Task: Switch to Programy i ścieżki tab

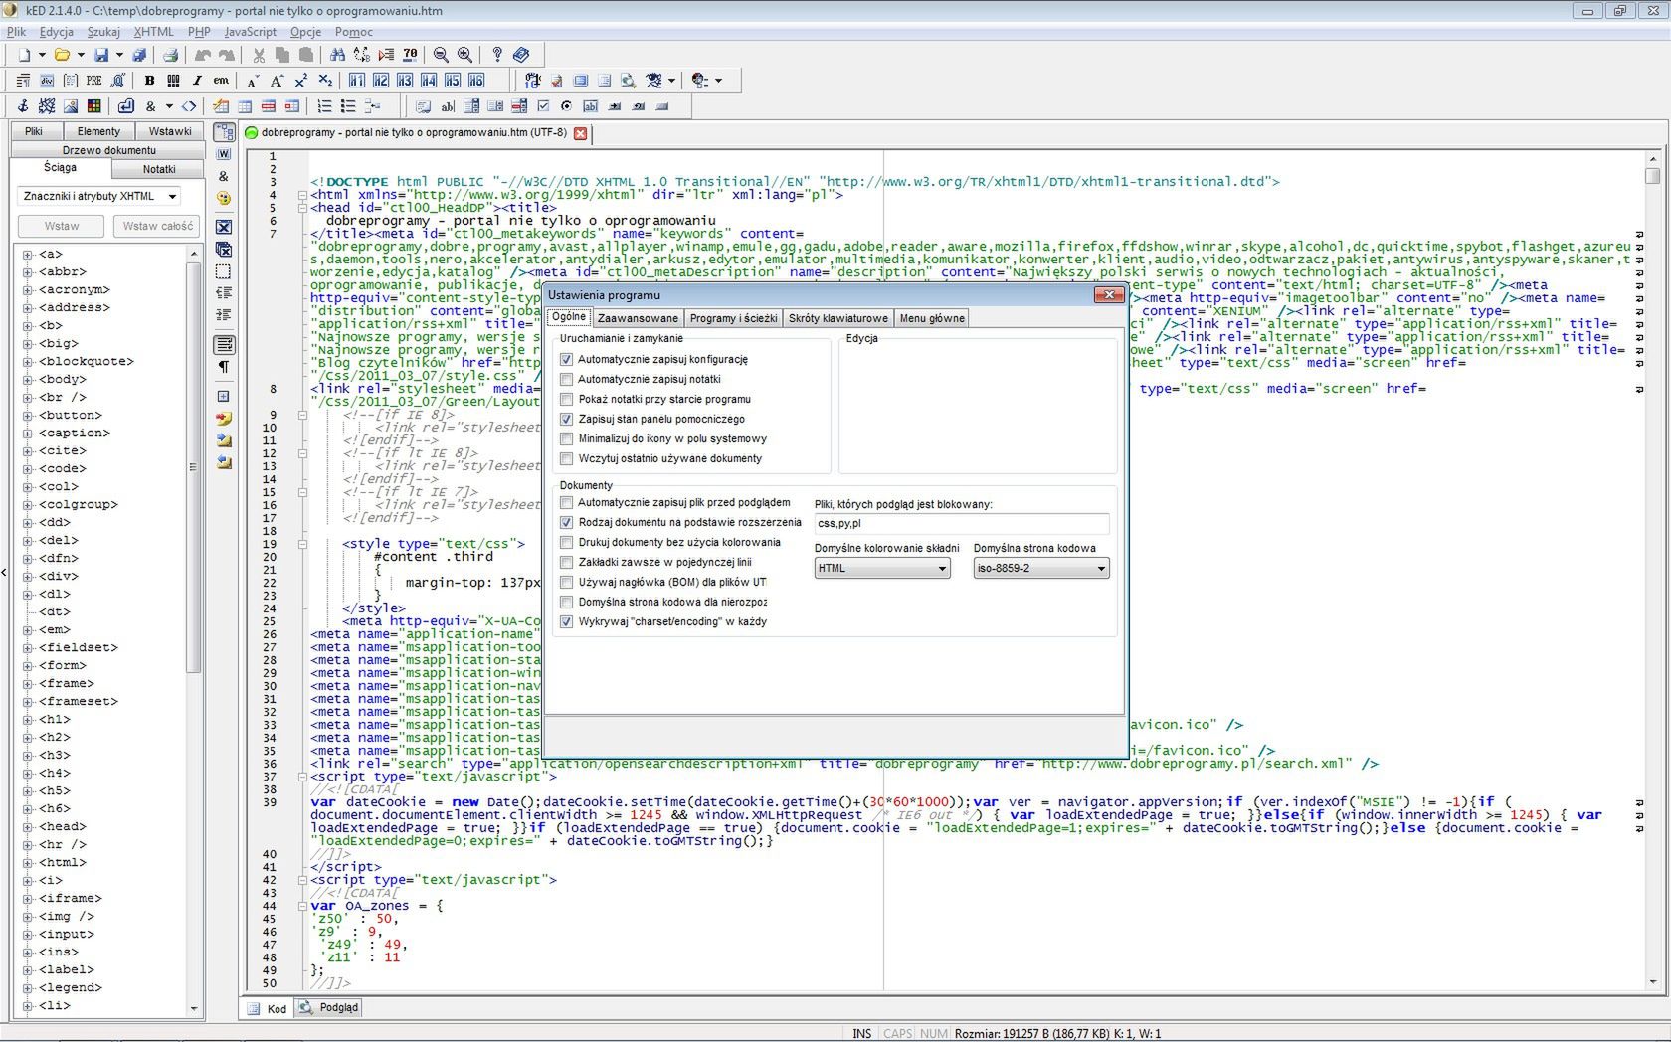Action: (x=733, y=319)
